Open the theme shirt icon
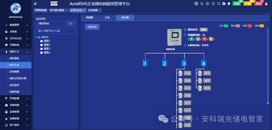The image size is (272, 130). 229,4
